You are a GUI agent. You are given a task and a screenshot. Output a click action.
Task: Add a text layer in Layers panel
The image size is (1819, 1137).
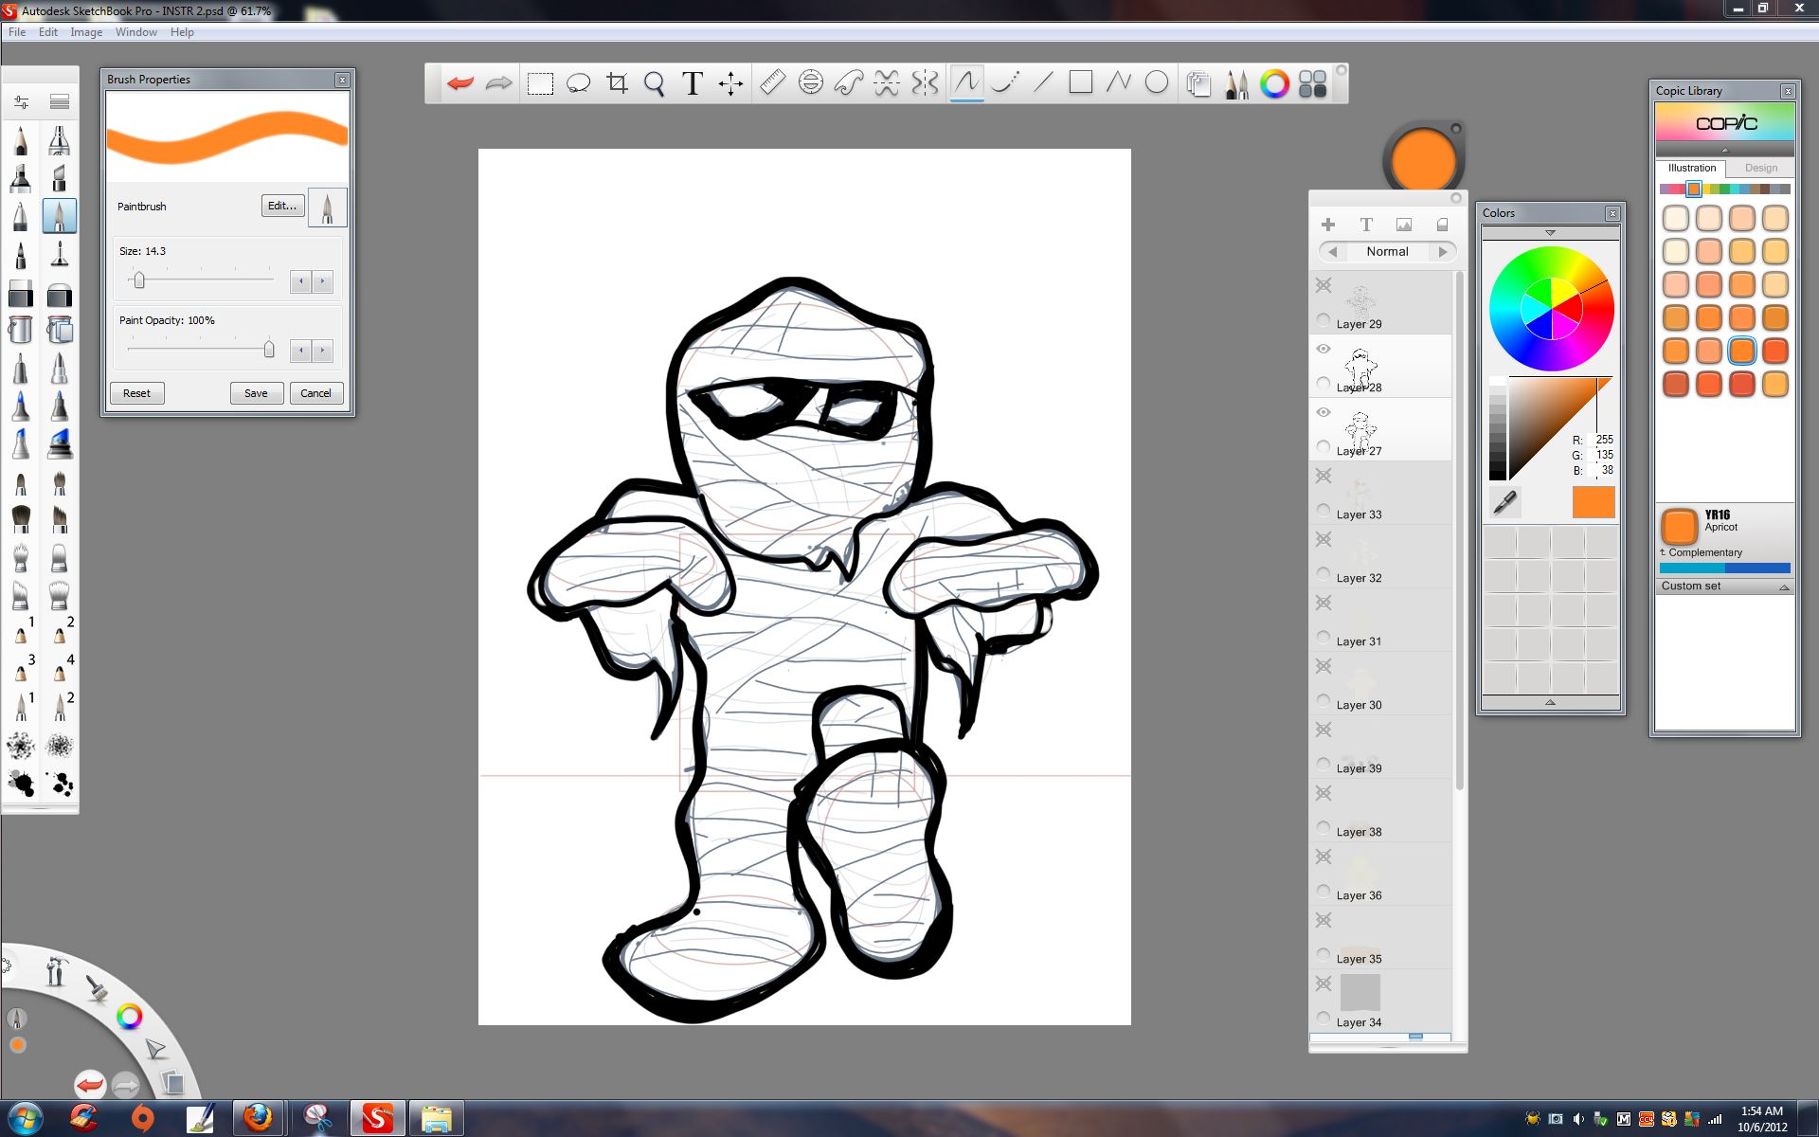1366,225
